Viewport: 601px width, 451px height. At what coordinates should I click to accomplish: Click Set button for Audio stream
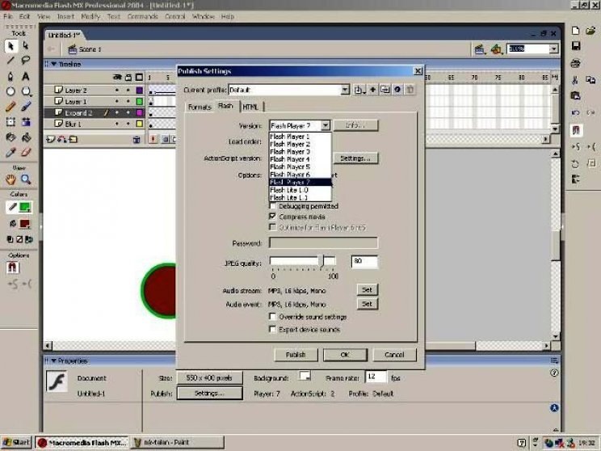click(368, 290)
